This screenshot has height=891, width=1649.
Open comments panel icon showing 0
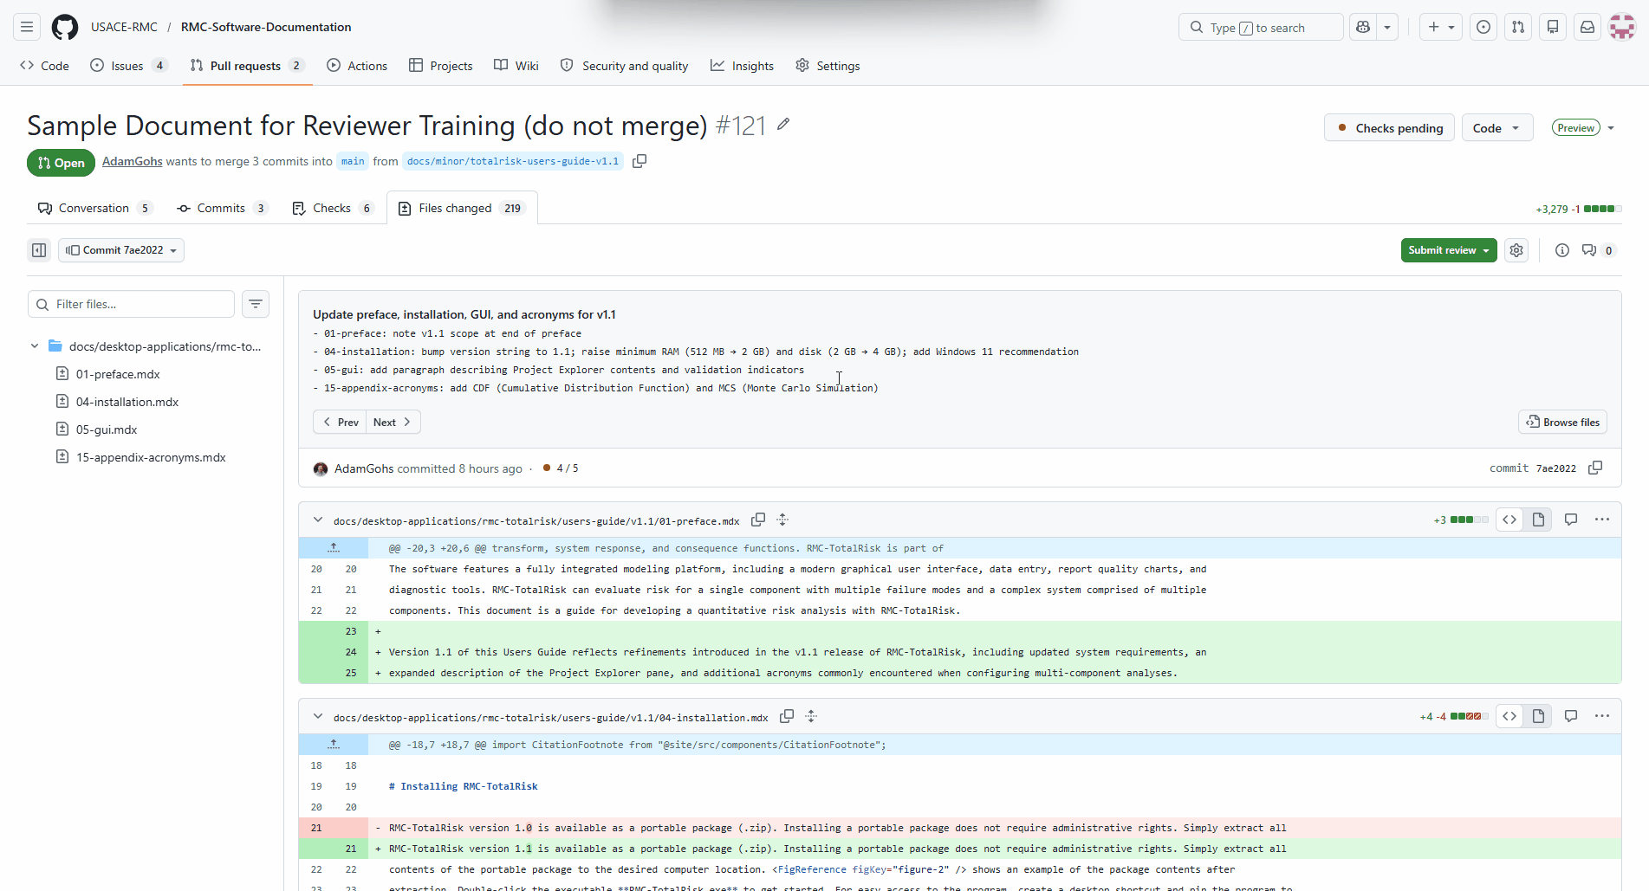coord(1598,250)
